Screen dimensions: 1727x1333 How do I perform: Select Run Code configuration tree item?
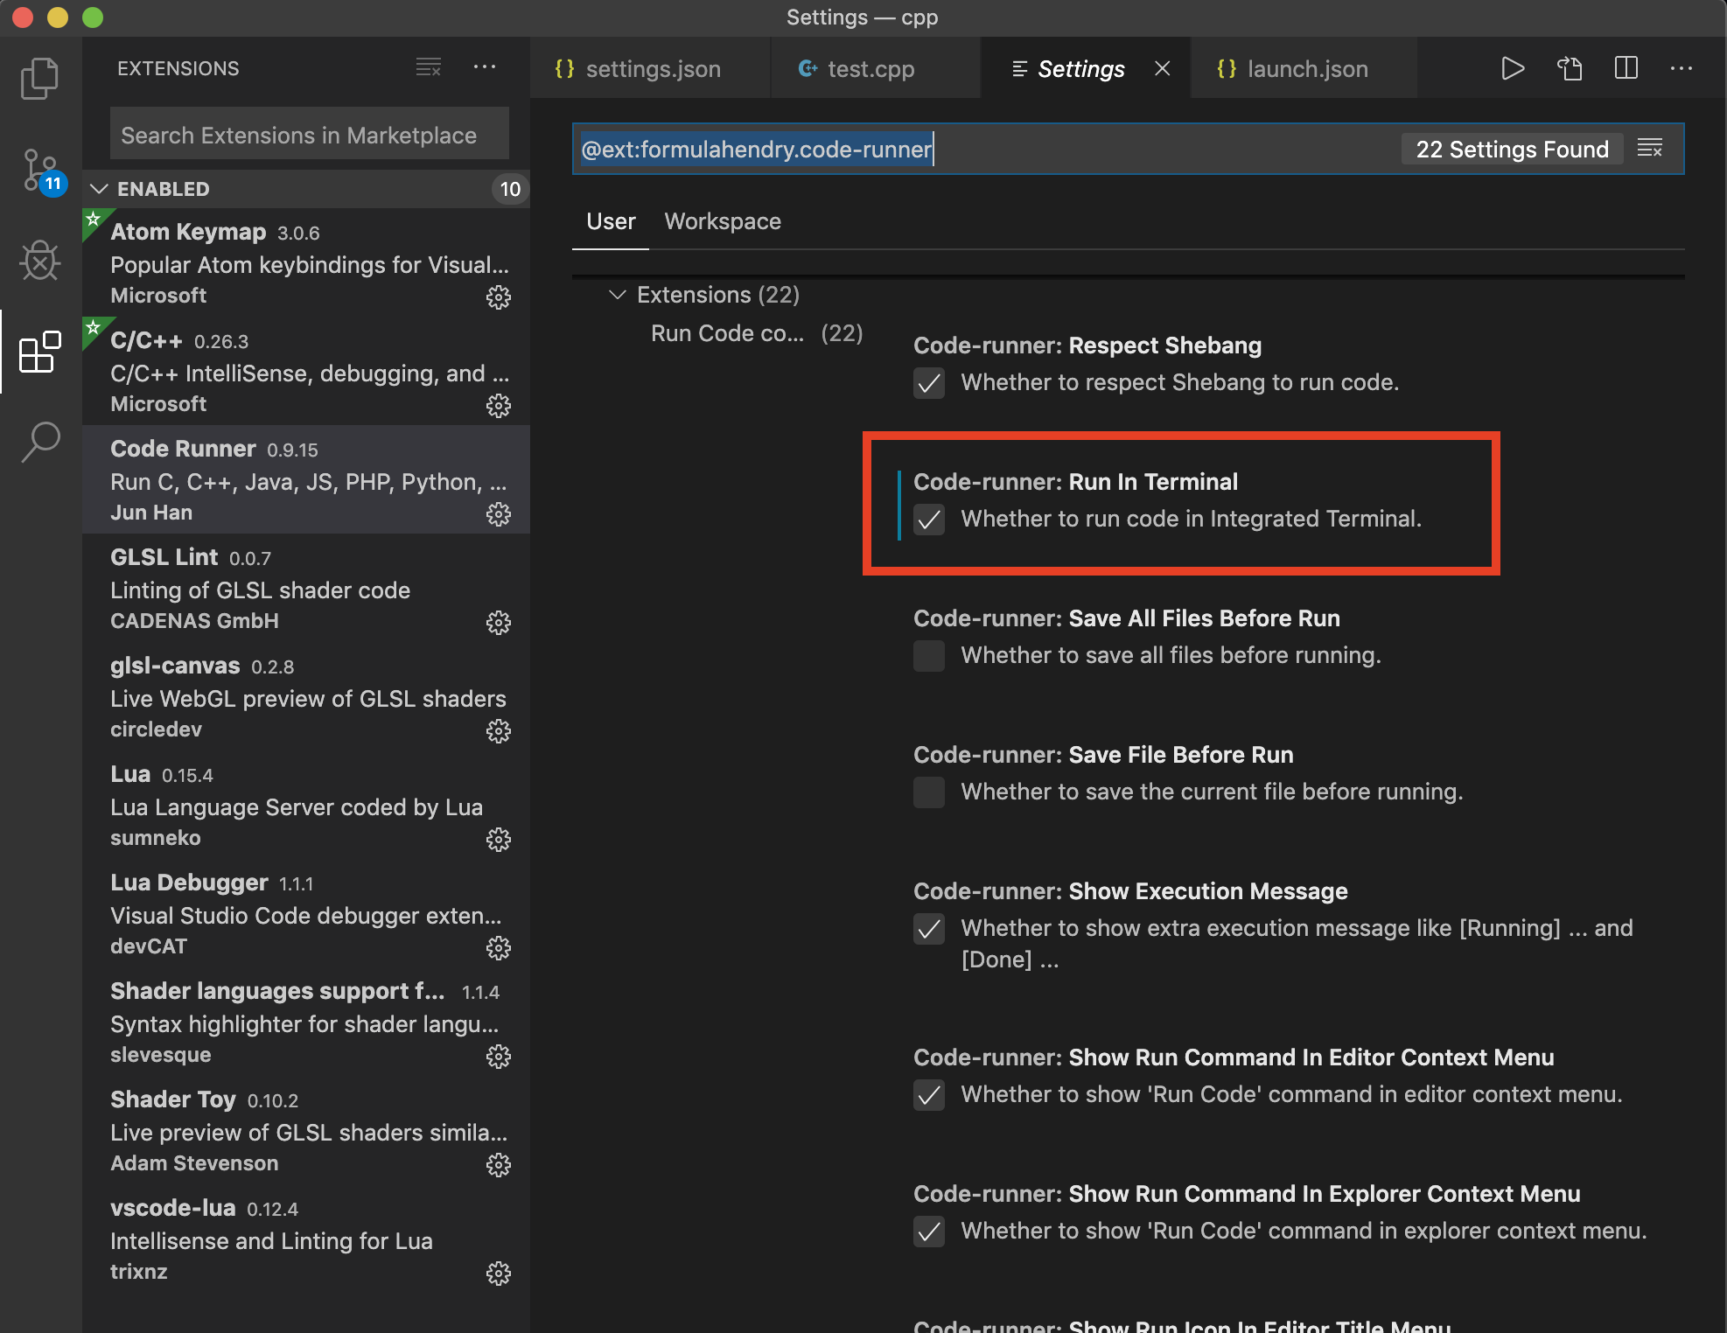point(726,333)
